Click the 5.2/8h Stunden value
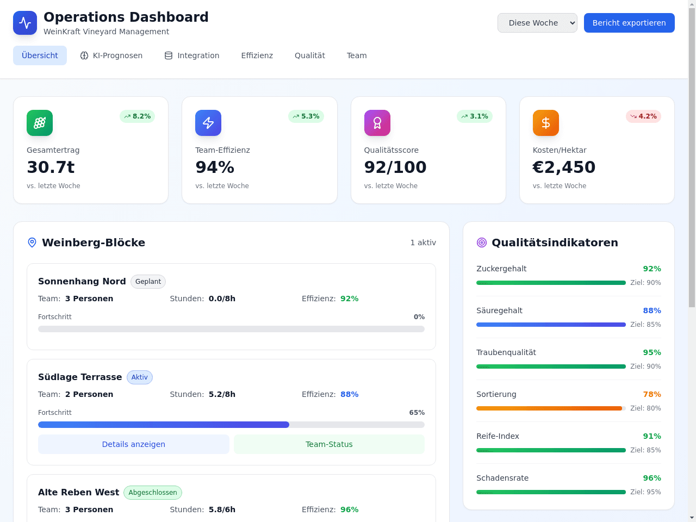 [222, 394]
